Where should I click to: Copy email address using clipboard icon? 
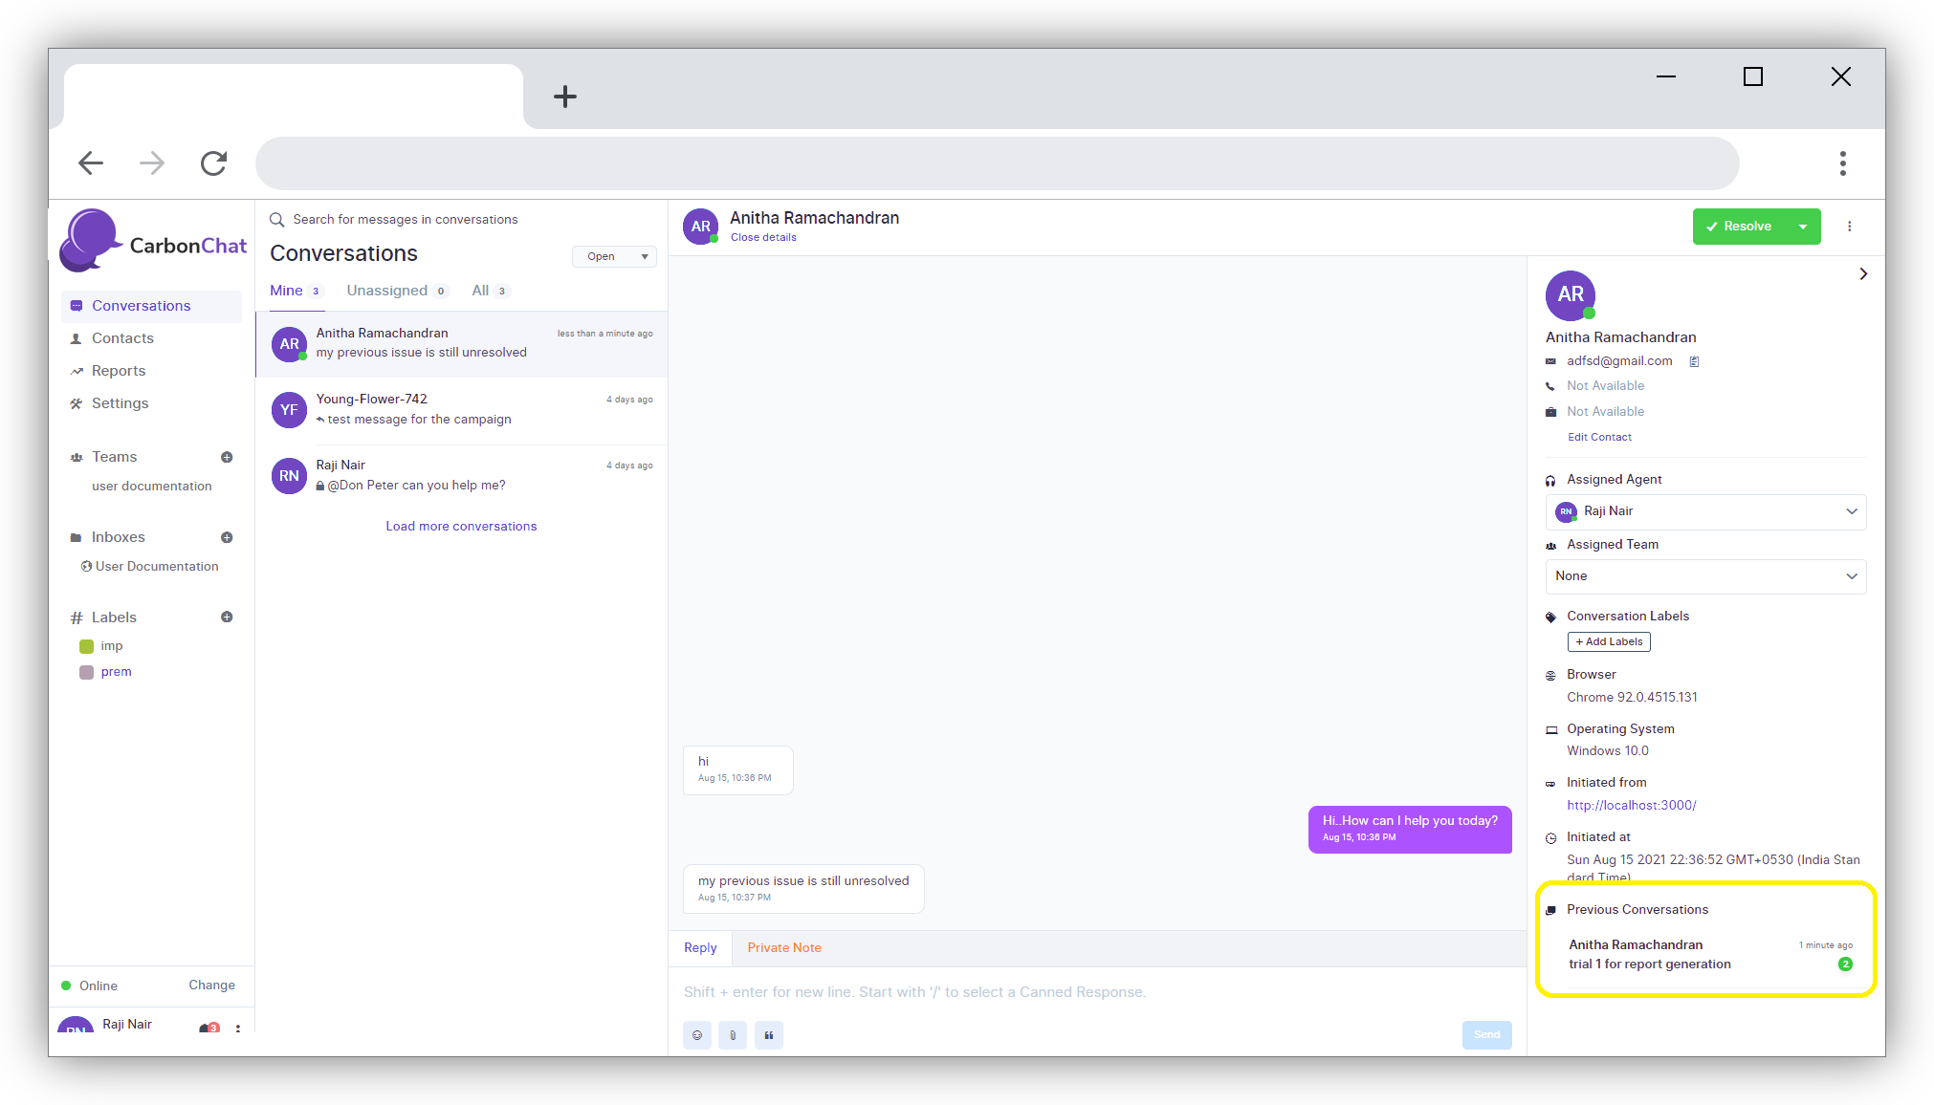click(x=1694, y=361)
